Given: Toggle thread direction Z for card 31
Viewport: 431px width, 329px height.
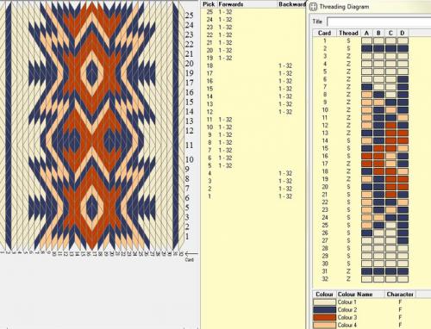Looking at the screenshot, I should pyautogui.click(x=348, y=271).
